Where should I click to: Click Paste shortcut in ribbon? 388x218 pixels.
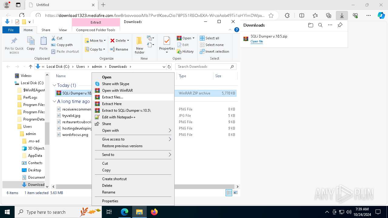65,51
